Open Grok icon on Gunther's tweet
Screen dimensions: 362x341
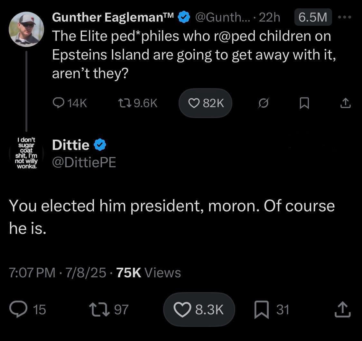click(263, 103)
